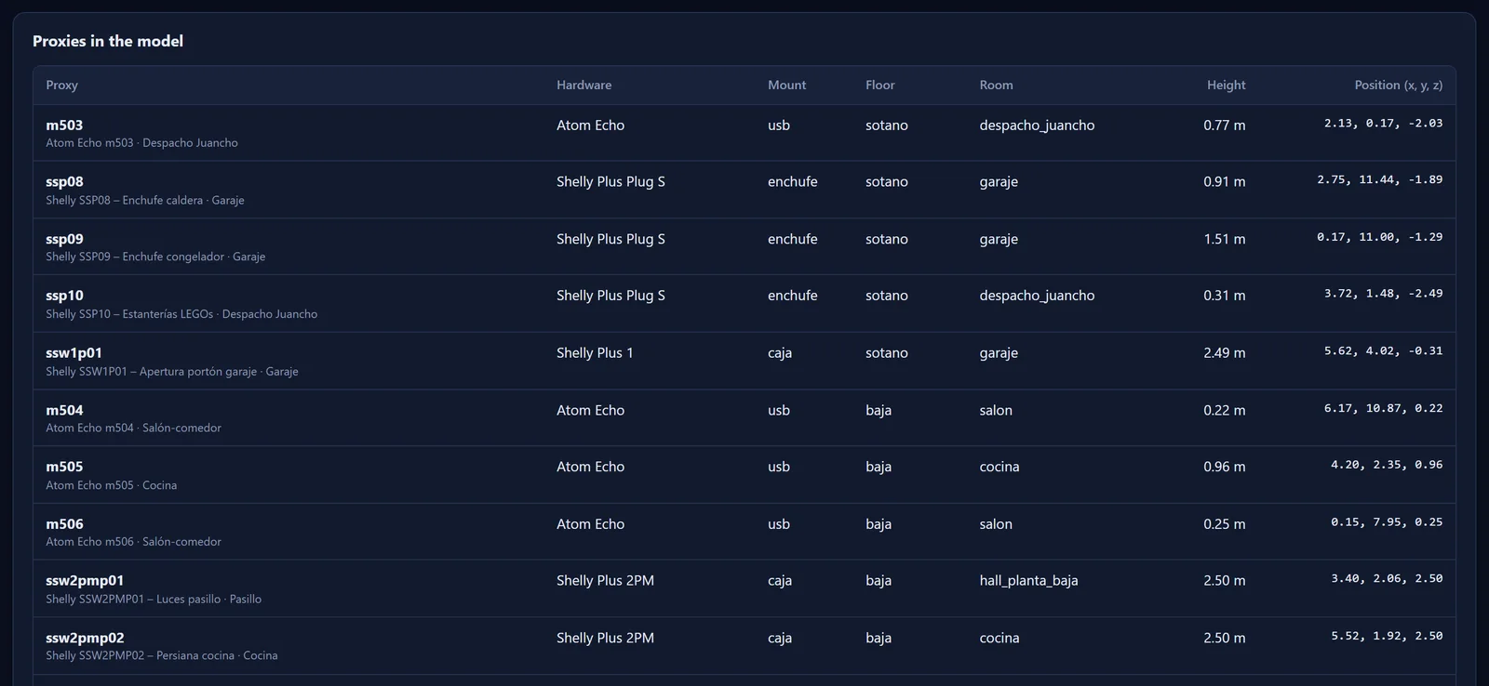Click description mentioning 'Estanterías LEGOs'

point(181,314)
